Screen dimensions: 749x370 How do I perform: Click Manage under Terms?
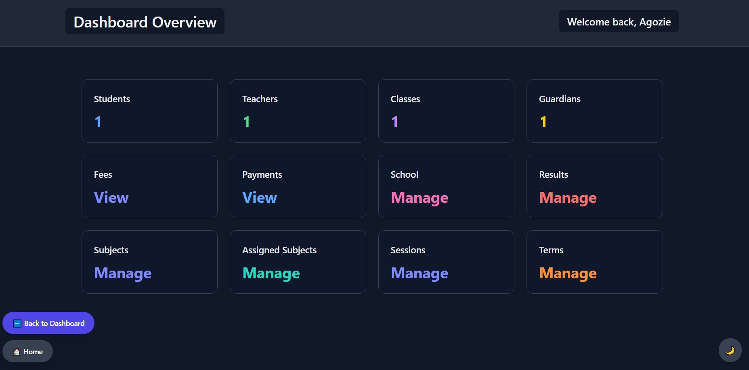tap(568, 273)
